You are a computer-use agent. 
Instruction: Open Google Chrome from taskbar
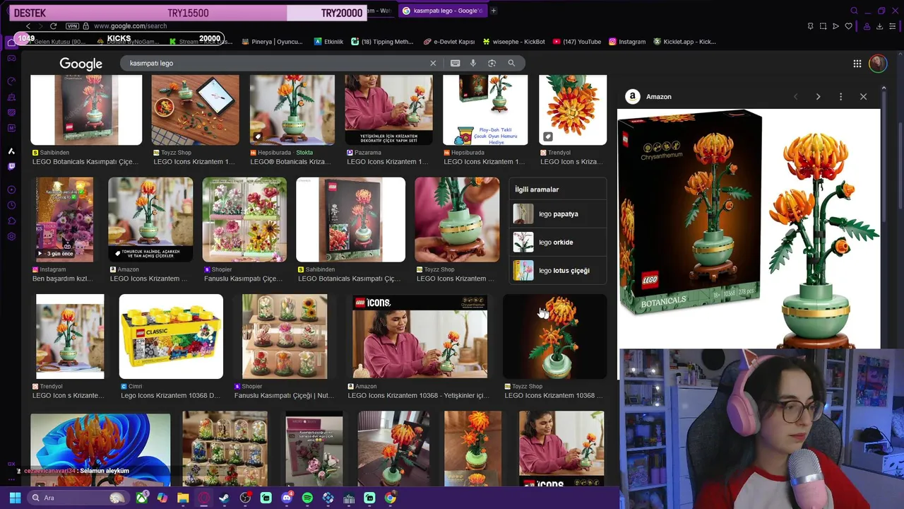[x=390, y=498]
